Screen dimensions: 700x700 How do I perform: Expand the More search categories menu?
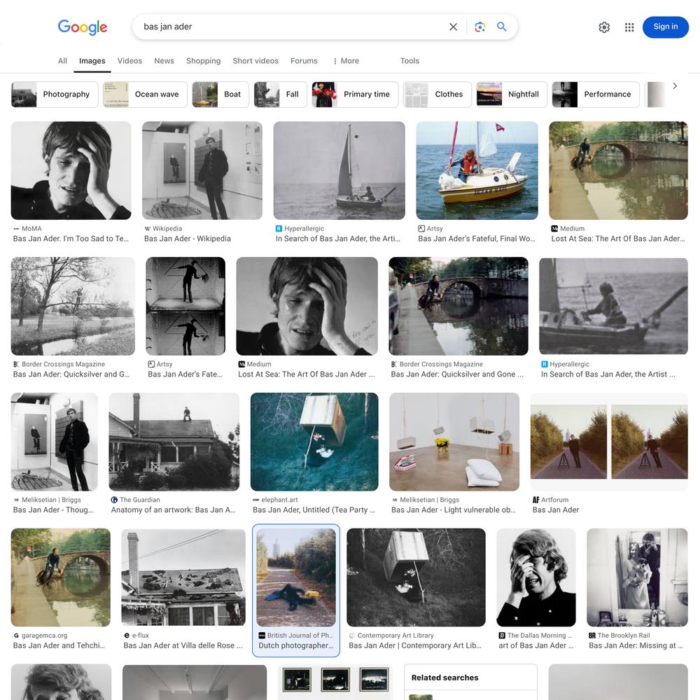pyautogui.click(x=346, y=61)
